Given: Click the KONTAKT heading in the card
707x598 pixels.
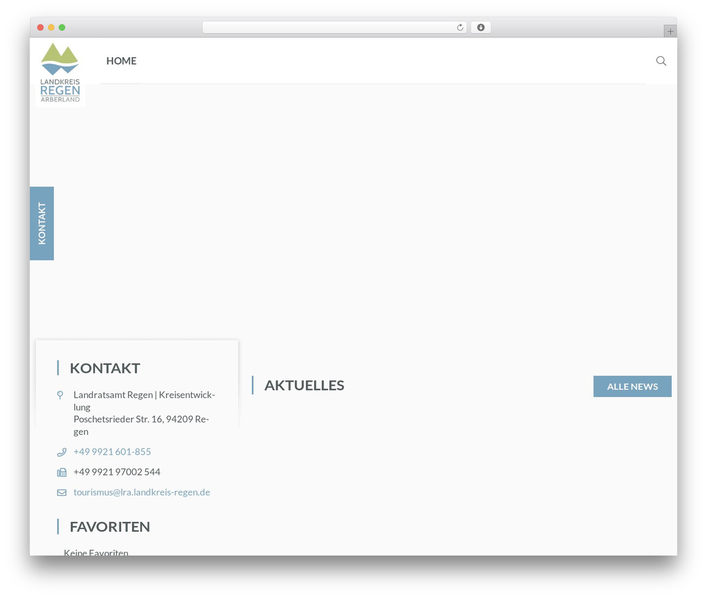Looking at the screenshot, I should [105, 368].
